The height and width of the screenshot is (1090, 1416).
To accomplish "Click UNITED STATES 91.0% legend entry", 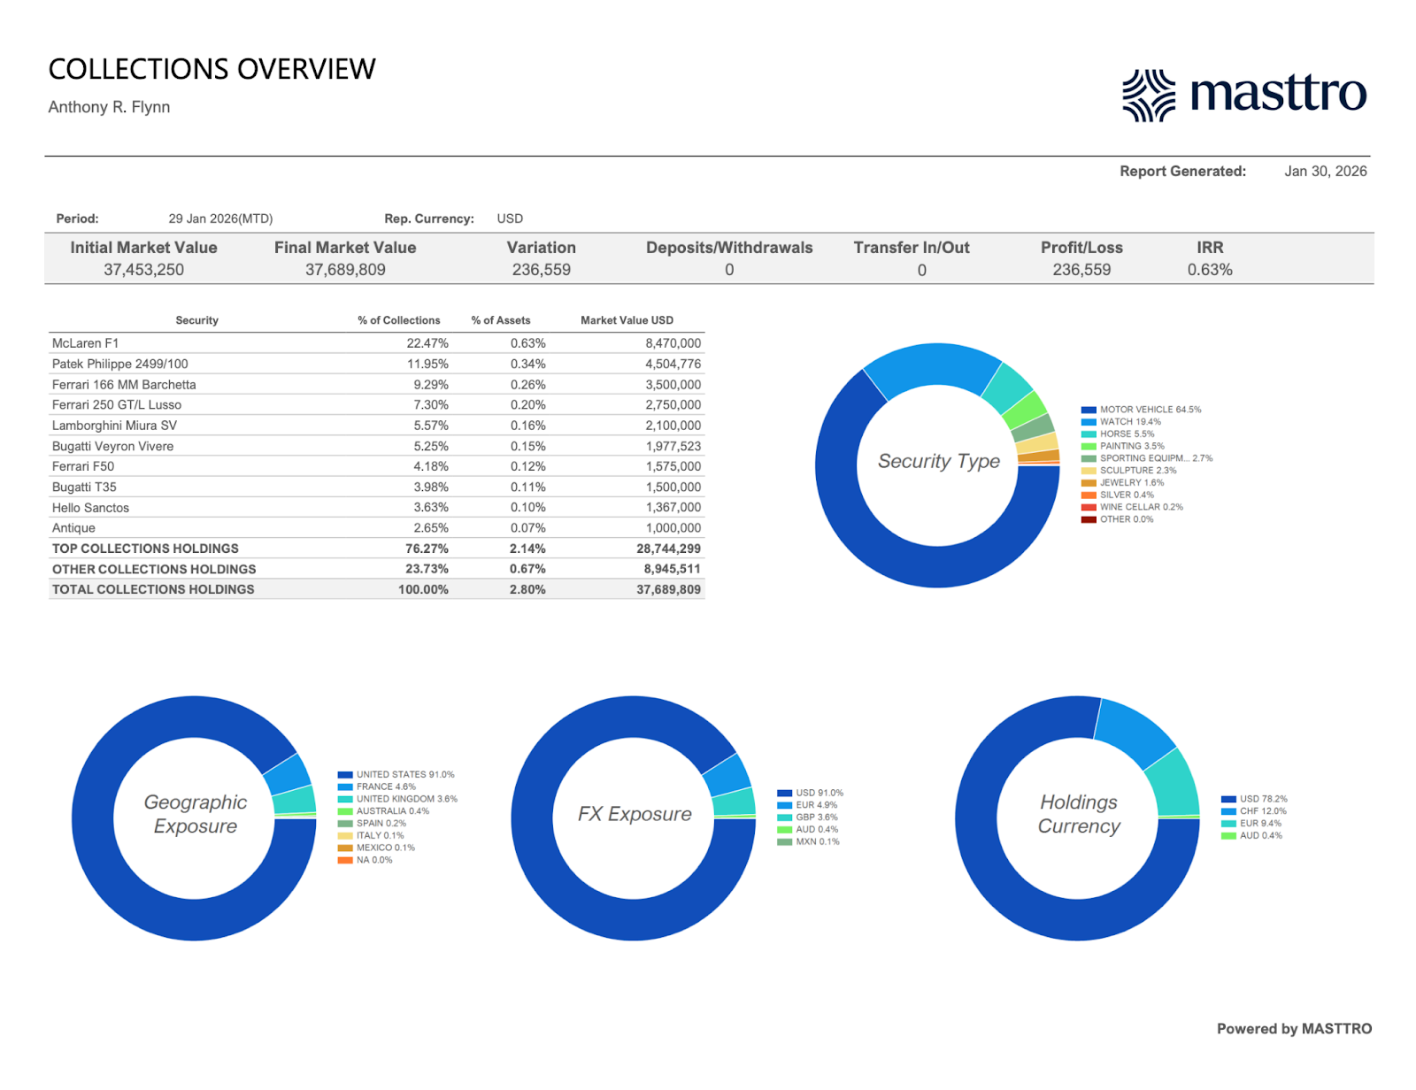I will click(x=396, y=775).
